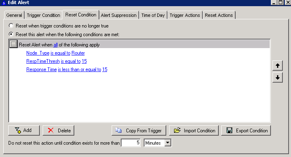291x157 pixels.
Task: Click the RespTimeThresh field link
Action: [x=43, y=61]
